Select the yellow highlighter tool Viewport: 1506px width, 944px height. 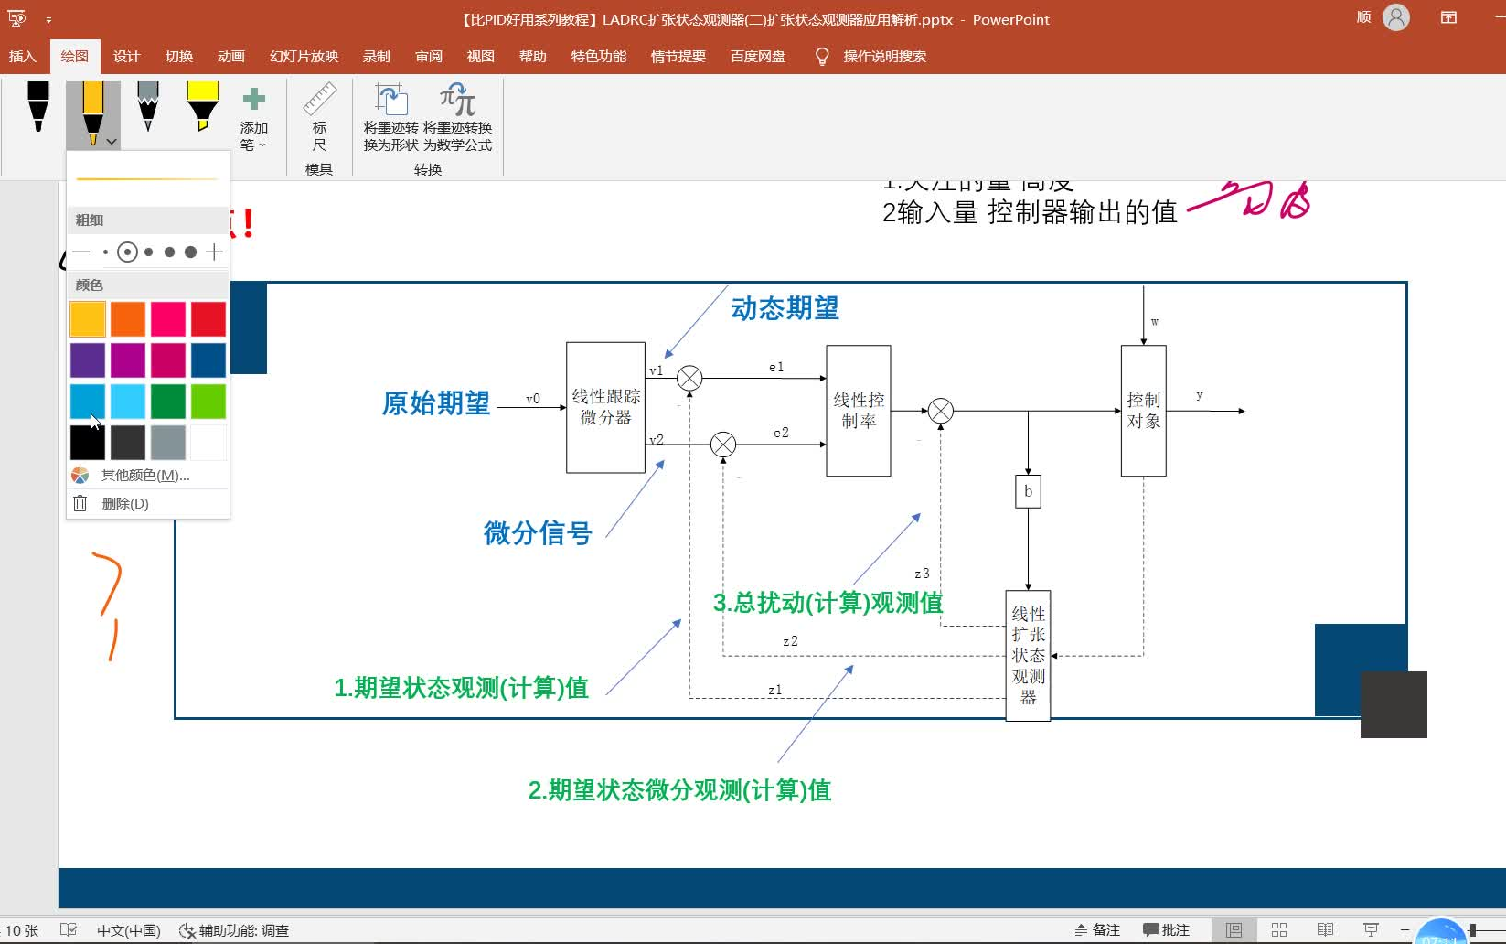[x=202, y=108]
